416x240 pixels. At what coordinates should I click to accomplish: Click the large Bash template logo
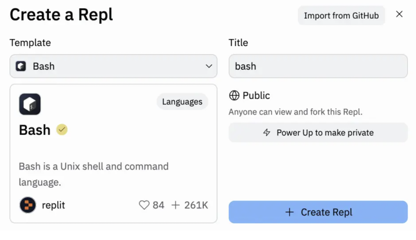click(x=30, y=104)
